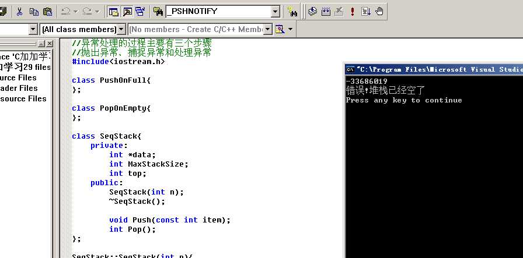Expand the docked Workspace pane
523x258 pixels.
pyautogui.click(x=41, y=44)
